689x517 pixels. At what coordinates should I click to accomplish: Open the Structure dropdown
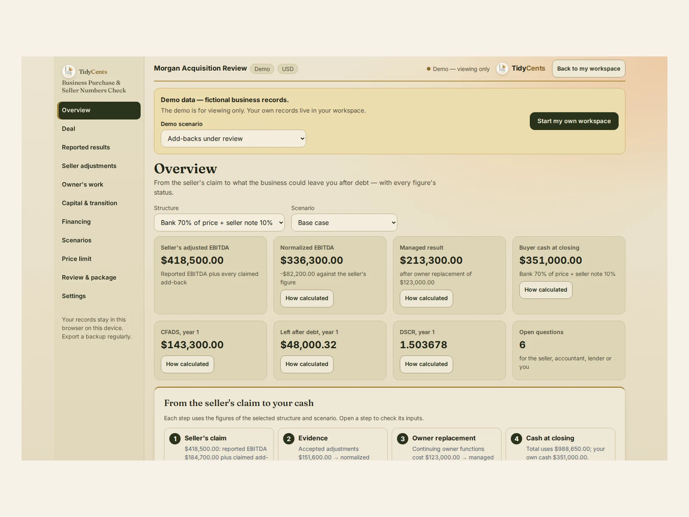[219, 223]
